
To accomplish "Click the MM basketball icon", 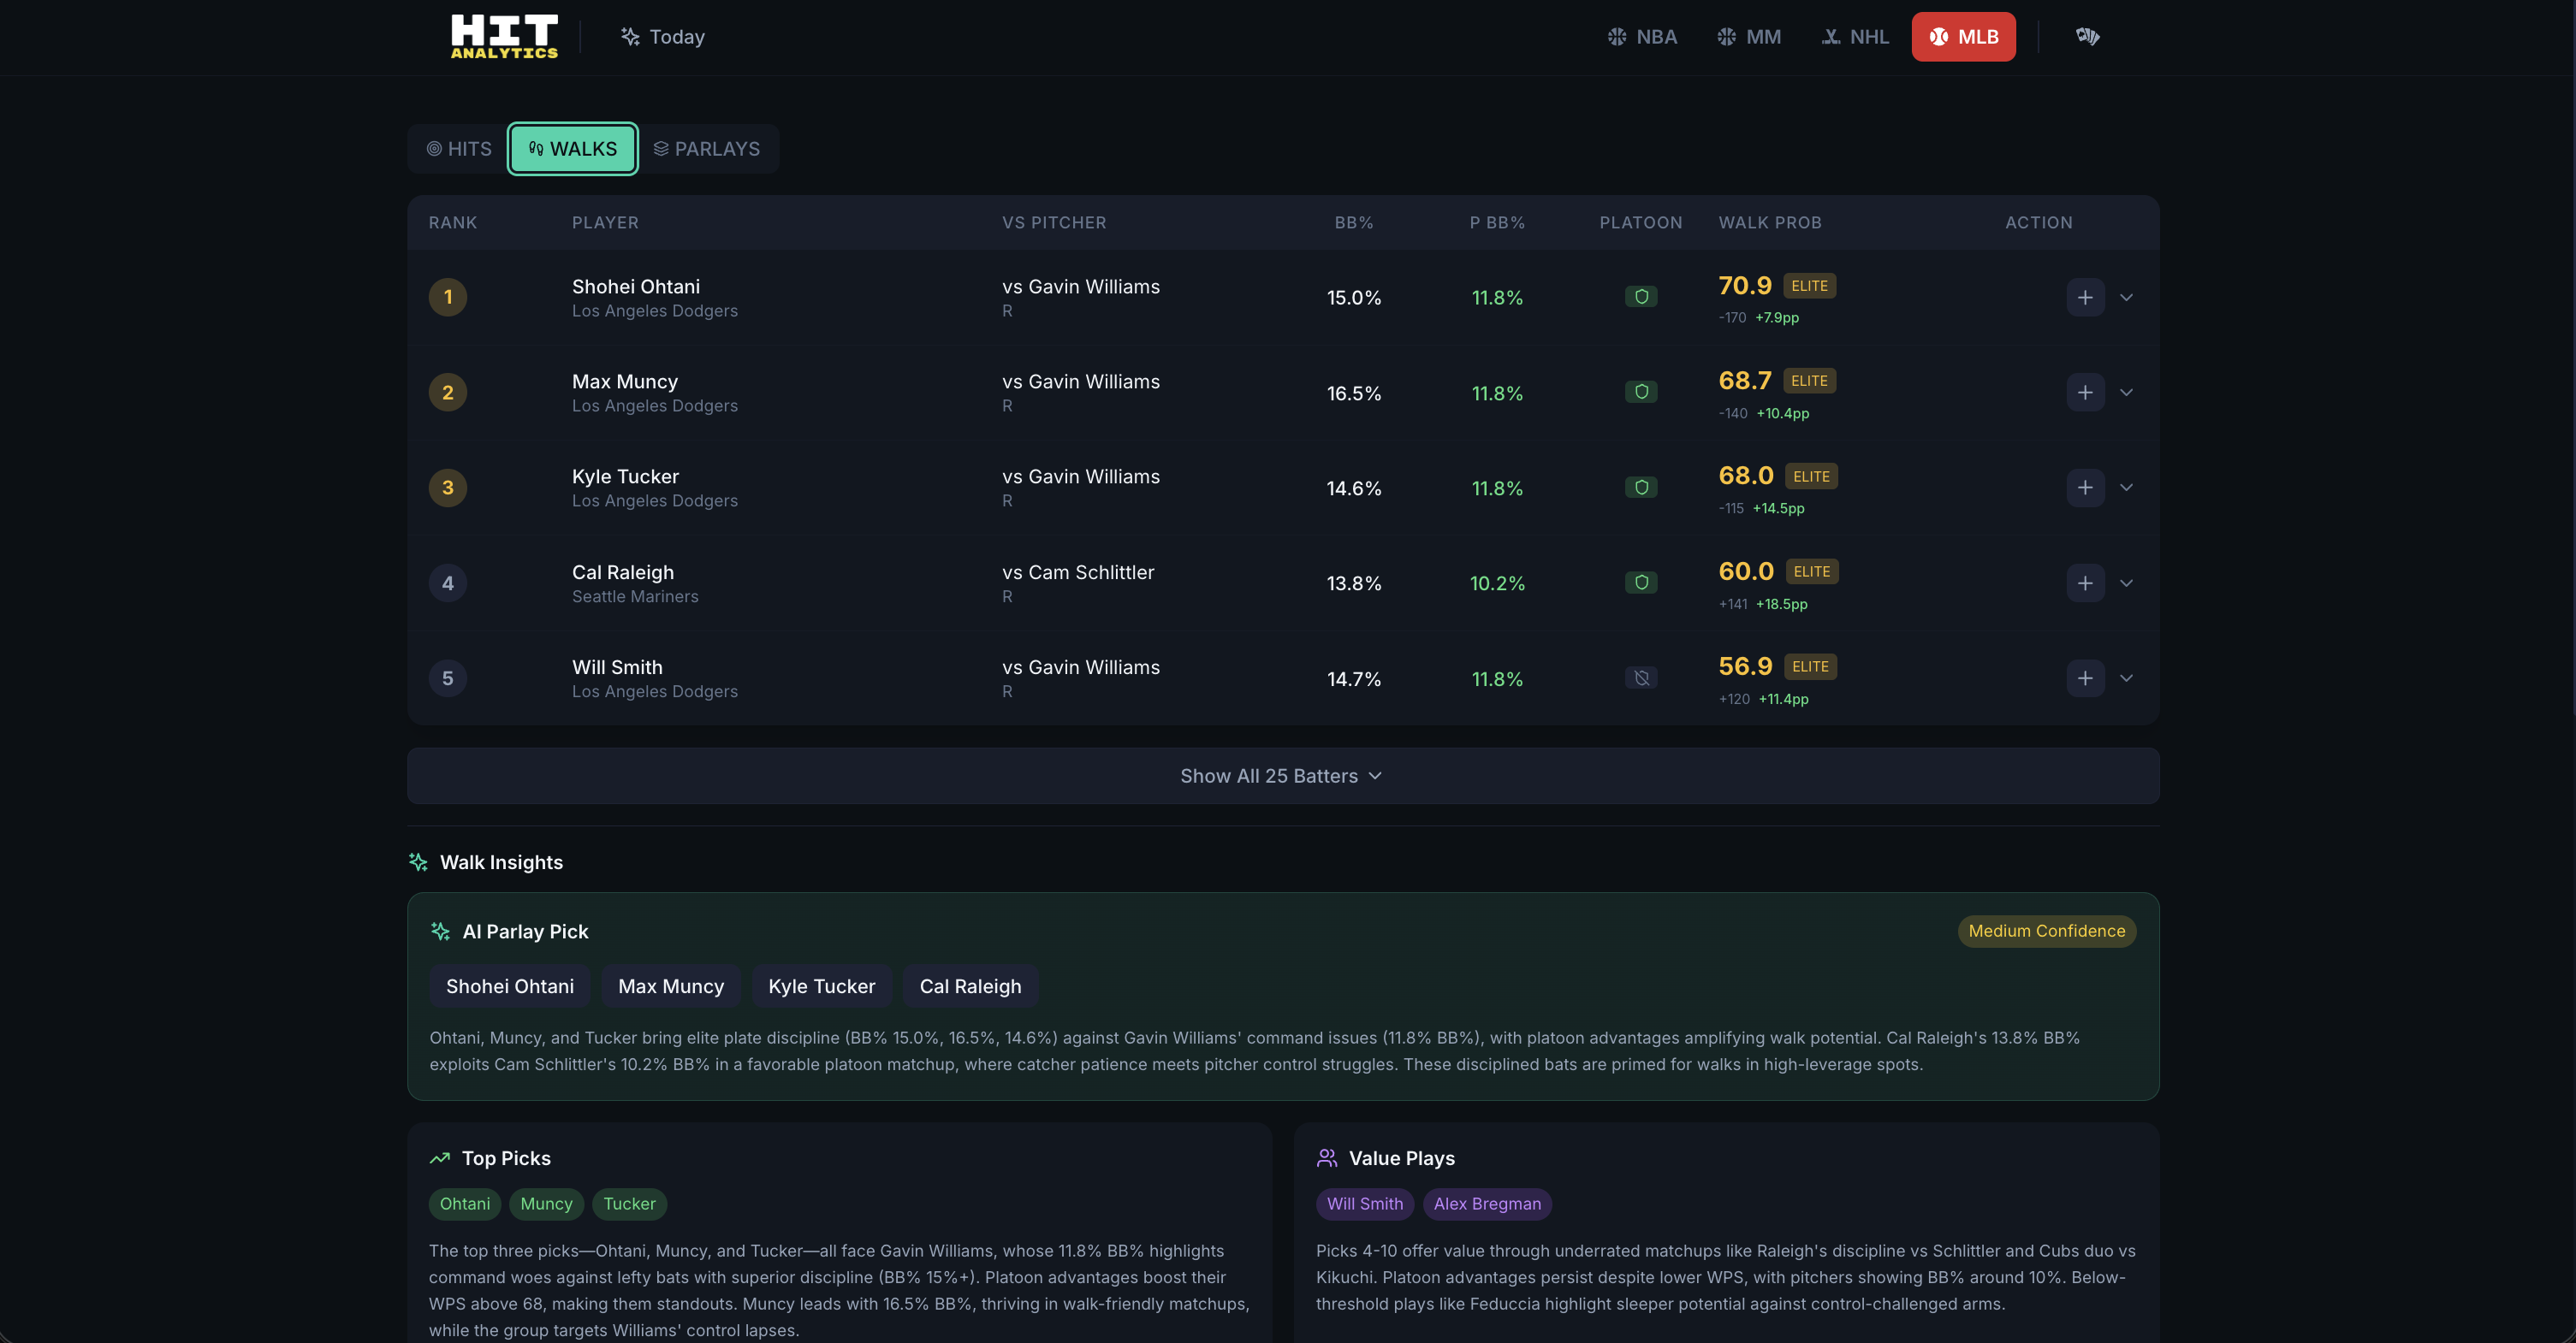I will [1748, 36].
